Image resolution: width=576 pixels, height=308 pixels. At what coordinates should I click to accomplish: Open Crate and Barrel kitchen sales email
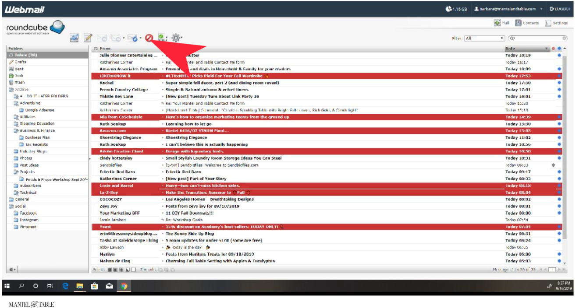point(327,185)
